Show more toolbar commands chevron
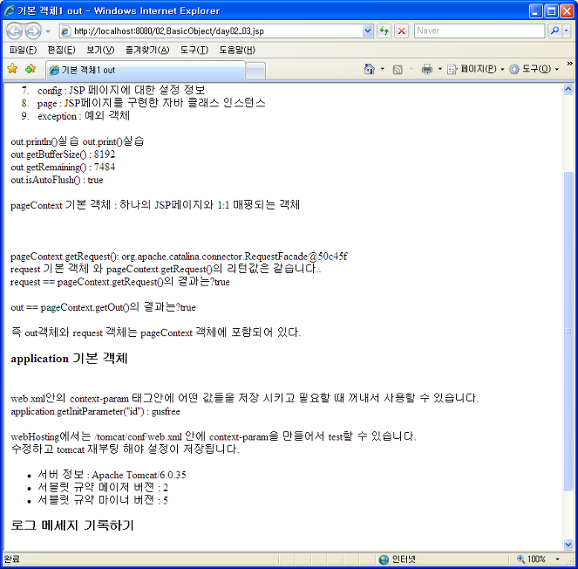The image size is (578, 569). tap(569, 64)
